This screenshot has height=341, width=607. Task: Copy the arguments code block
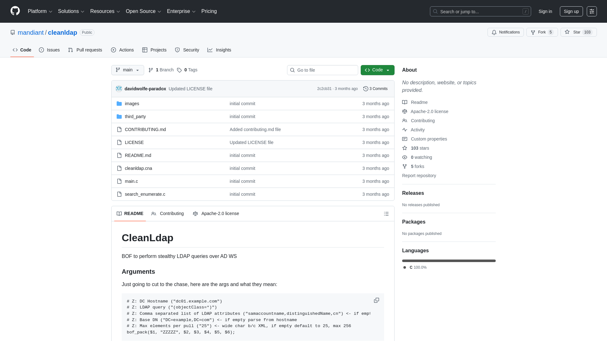pos(376,300)
